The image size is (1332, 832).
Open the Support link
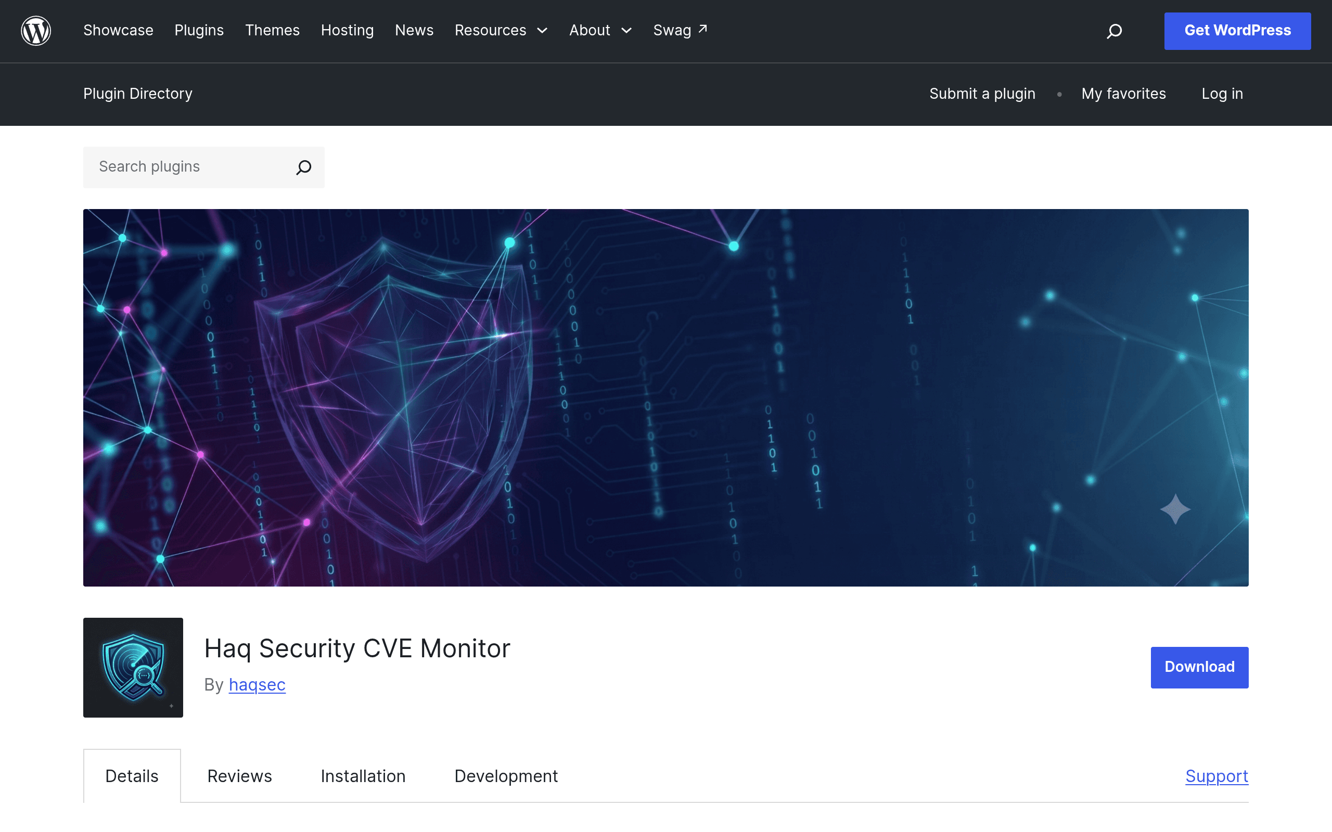1217,776
